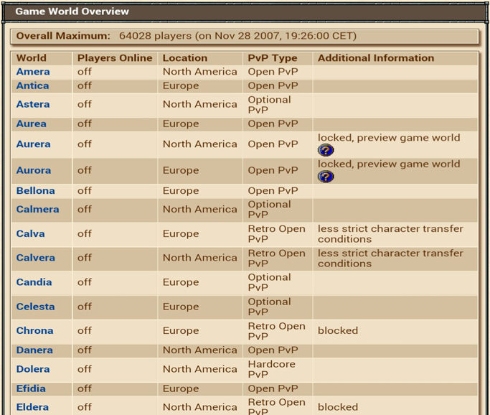
Task: Go to the Aurea world page
Action: pos(32,123)
